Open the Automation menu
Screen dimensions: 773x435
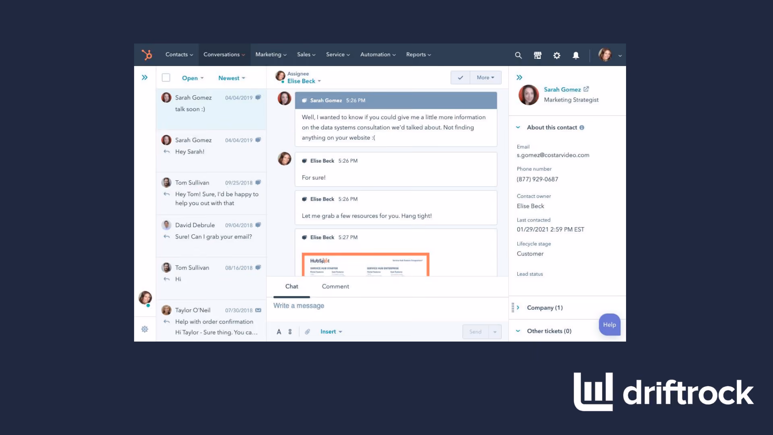coord(378,54)
